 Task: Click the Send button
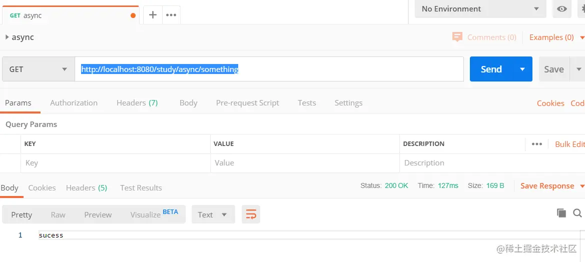point(491,69)
